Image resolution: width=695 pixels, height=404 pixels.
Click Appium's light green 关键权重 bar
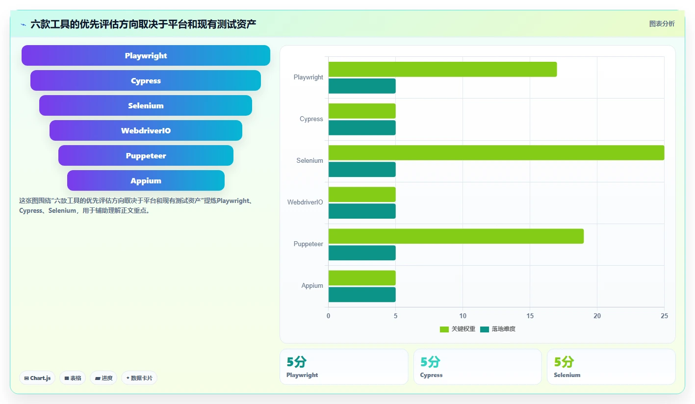point(362,278)
